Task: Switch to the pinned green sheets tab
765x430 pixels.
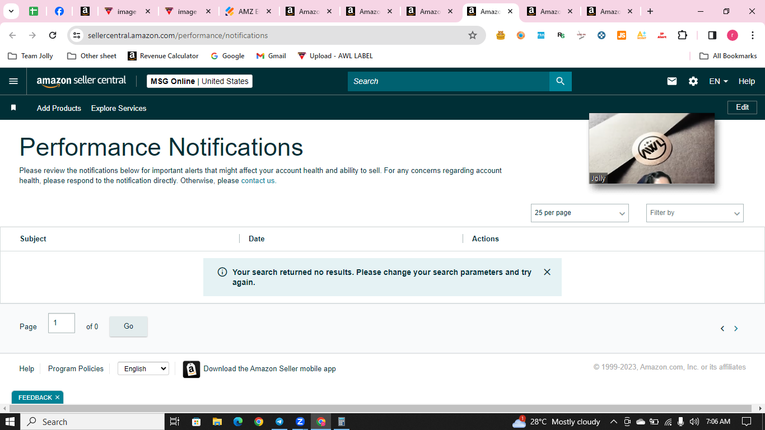Action: 34,11
